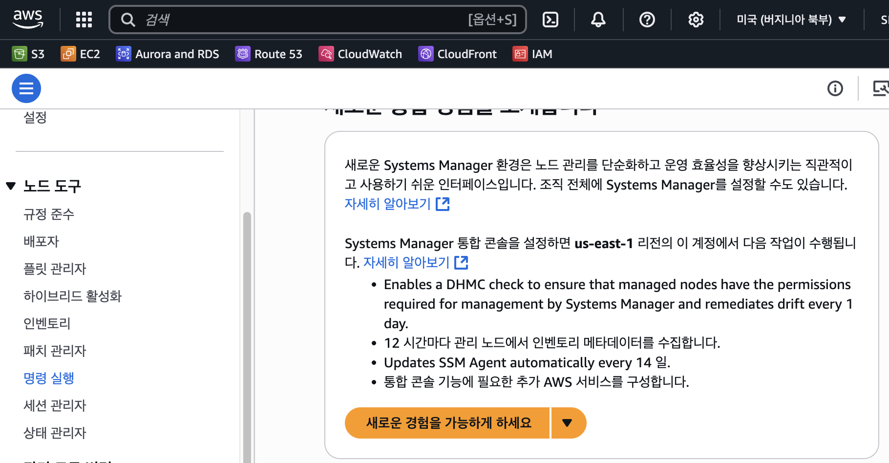Open the help question mark menu
This screenshot has width=889, height=463.
[647, 20]
